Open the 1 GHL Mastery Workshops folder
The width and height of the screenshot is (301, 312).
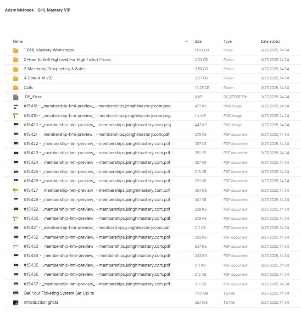[x=49, y=50]
